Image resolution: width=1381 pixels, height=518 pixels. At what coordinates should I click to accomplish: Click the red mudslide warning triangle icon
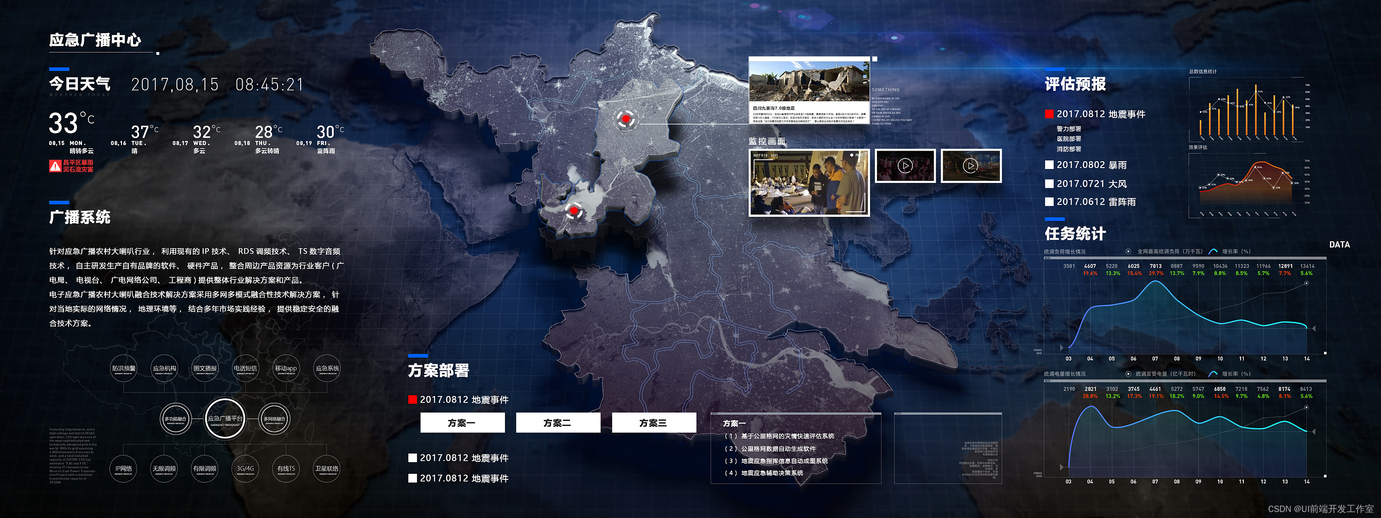55,166
